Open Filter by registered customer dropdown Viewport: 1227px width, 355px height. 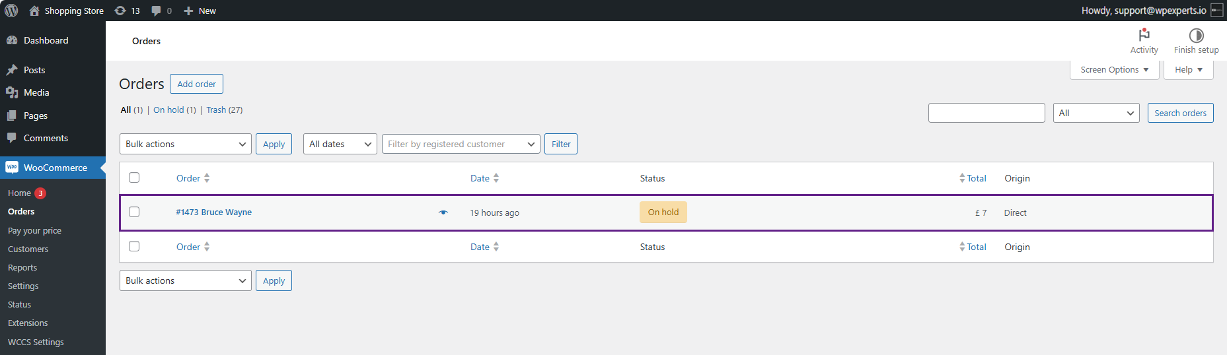pyautogui.click(x=461, y=144)
